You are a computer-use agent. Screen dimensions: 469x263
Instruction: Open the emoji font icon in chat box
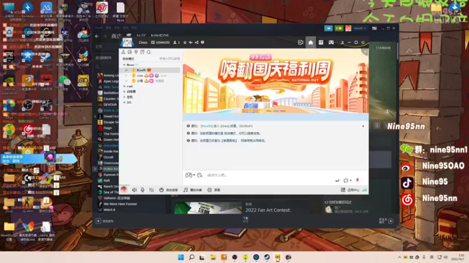click(200, 175)
